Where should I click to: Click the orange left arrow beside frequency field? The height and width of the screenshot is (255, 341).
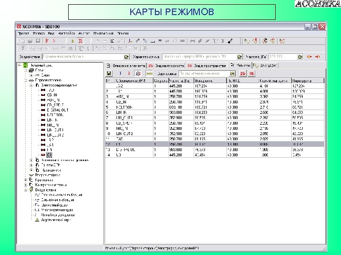(309, 57)
